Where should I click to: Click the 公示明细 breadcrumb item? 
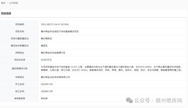(13, 3)
